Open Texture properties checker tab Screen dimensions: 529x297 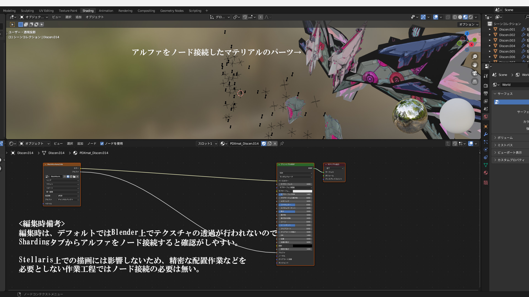point(486,183)
